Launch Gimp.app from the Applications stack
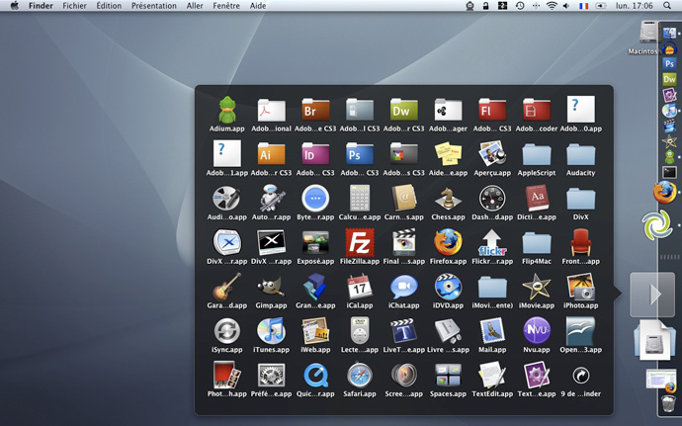 (x=271, y=287)
